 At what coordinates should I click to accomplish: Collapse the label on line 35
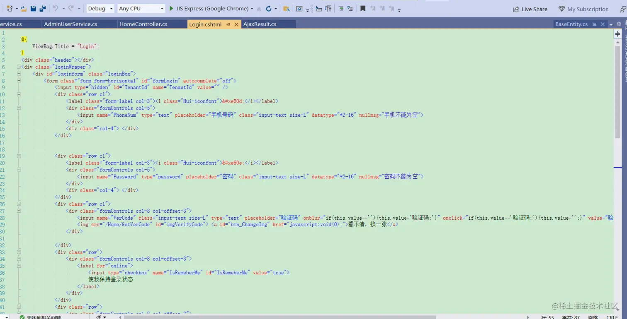(19, 266)
